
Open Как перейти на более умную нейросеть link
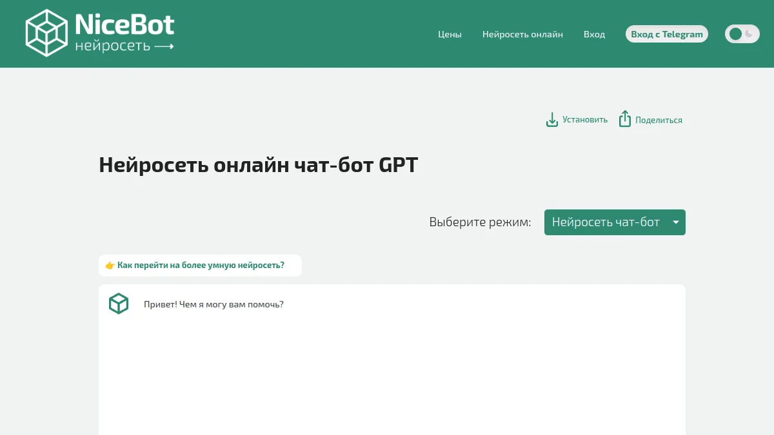coord(201,265)
